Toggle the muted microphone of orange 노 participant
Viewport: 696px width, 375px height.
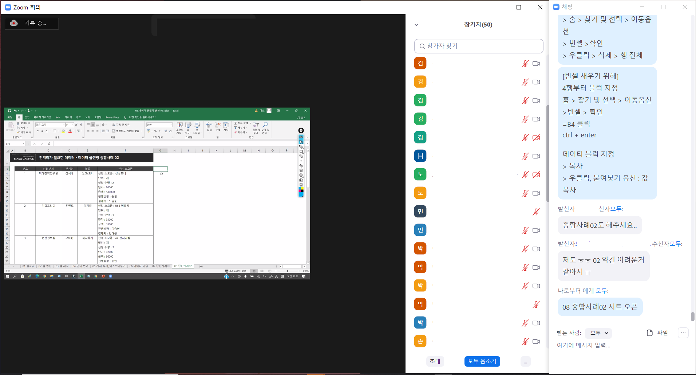(525, 193)
